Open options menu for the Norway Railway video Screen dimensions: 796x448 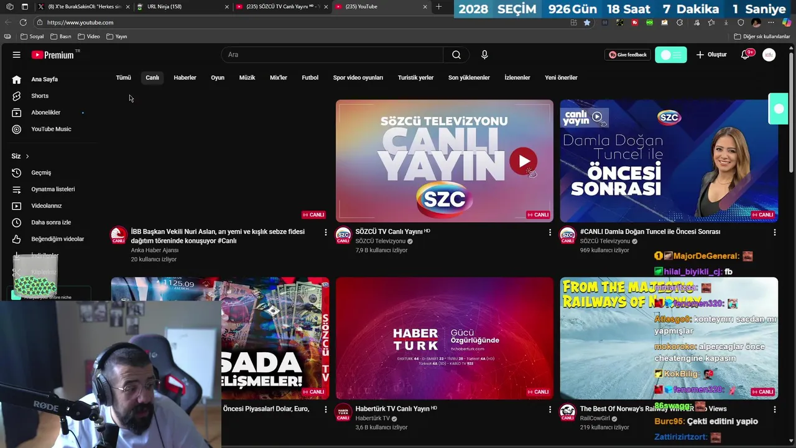(774, 409)
